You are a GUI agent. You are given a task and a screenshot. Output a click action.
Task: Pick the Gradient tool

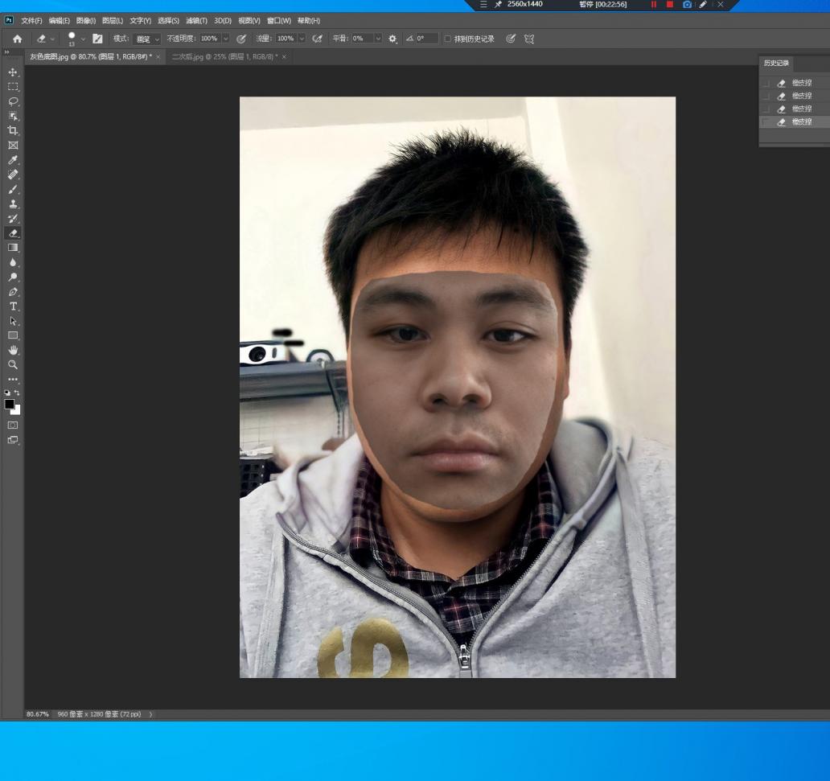[12, 247]
